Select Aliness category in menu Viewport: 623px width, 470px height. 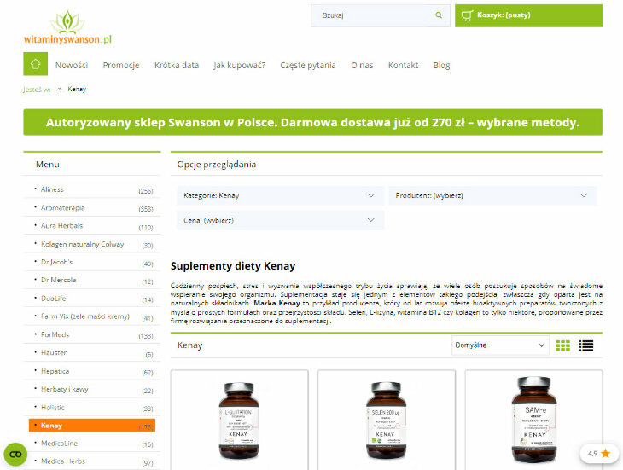pyautogui.click(x=52, y=189)
